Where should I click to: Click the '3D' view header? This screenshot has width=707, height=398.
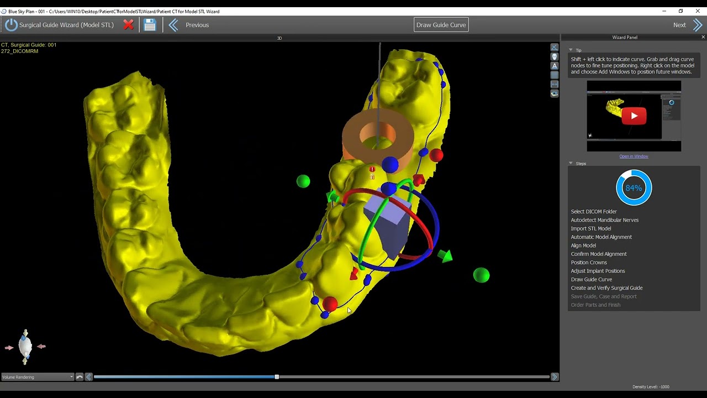click(279, 38)
